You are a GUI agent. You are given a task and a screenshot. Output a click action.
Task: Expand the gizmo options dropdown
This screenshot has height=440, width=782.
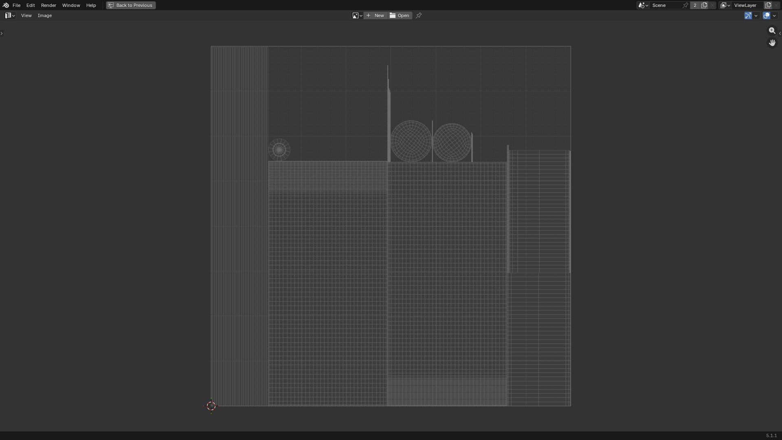coord(756,15)
